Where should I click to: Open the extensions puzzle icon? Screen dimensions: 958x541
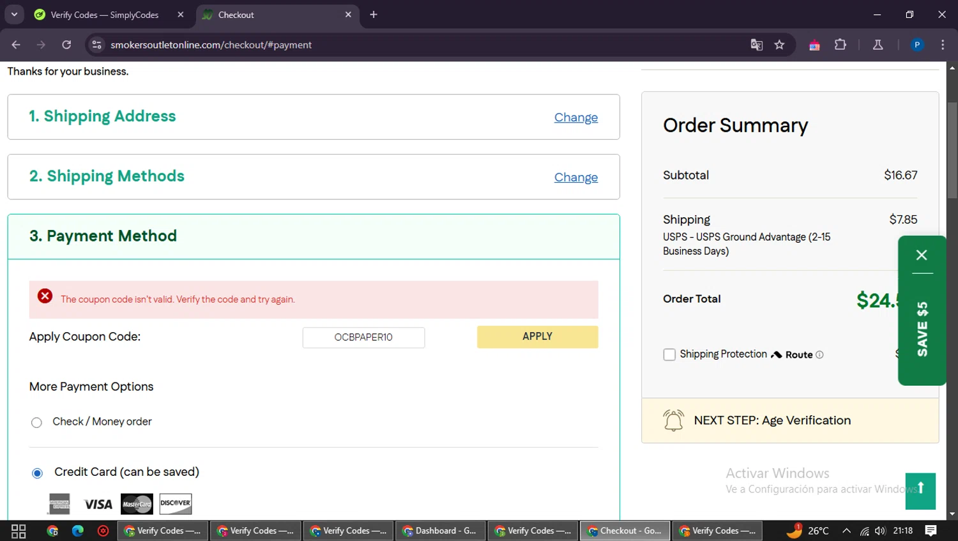(840, 45)
